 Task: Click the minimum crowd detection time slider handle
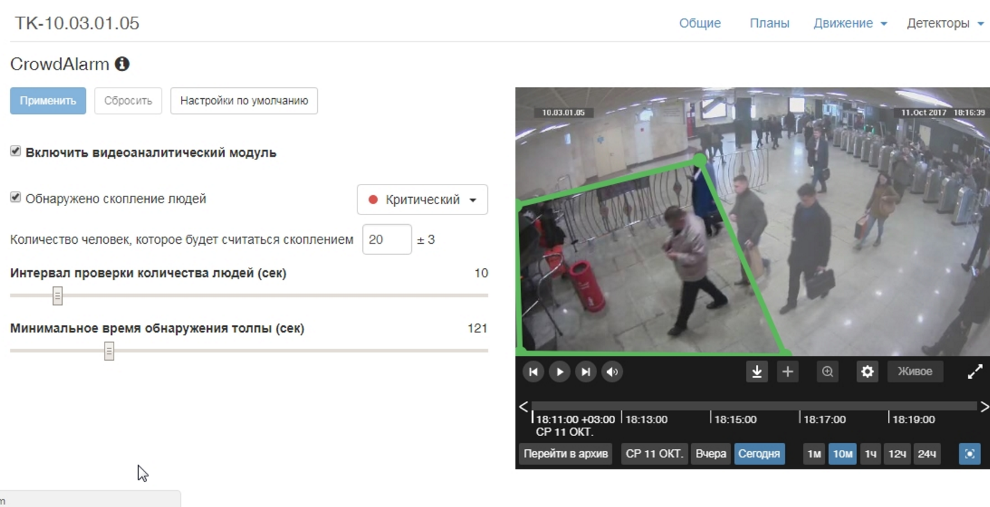[109, 351]
